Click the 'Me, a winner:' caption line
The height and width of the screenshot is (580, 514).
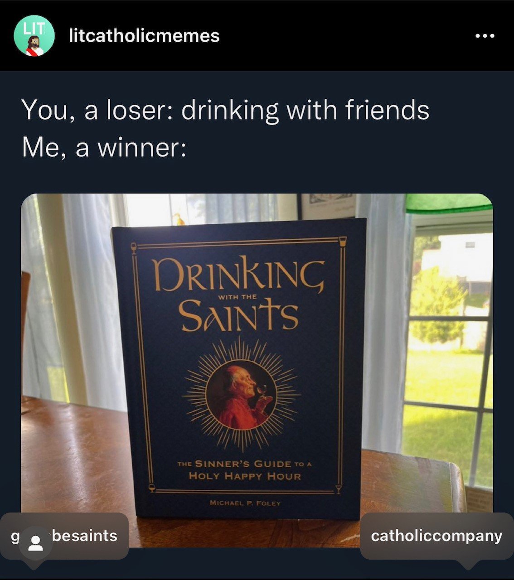click(x=104, y=148)
